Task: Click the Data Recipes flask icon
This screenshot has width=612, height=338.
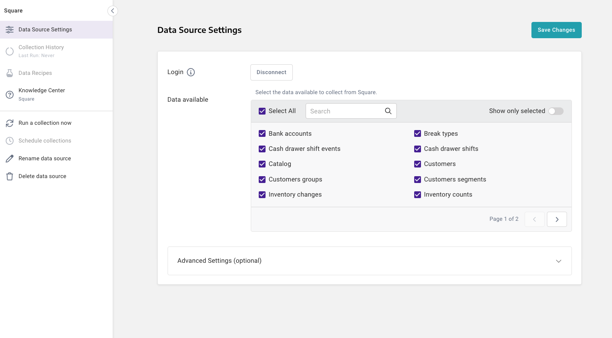Action: [10, 73]
